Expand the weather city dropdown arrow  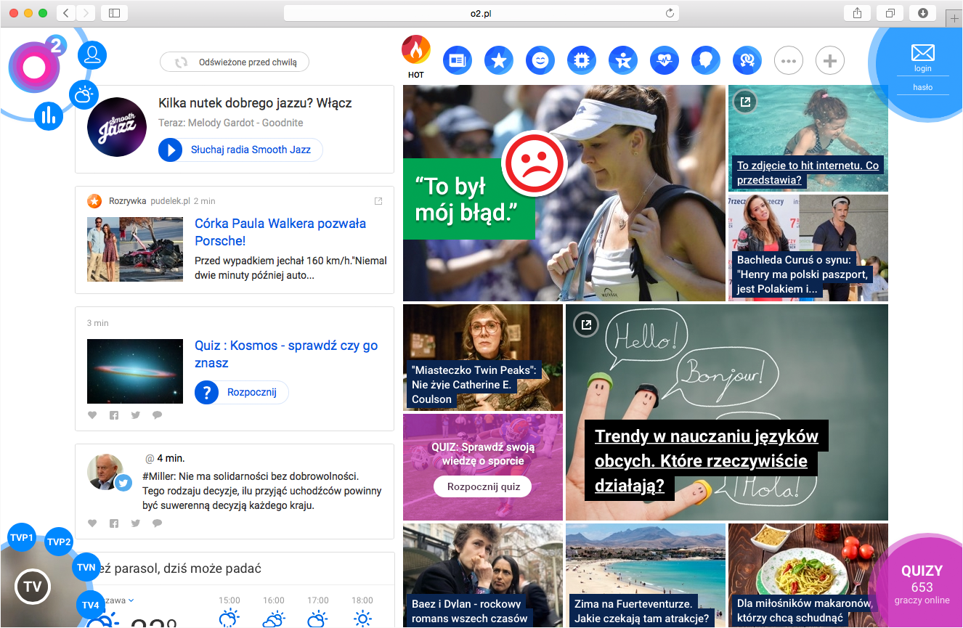point(131,600)
